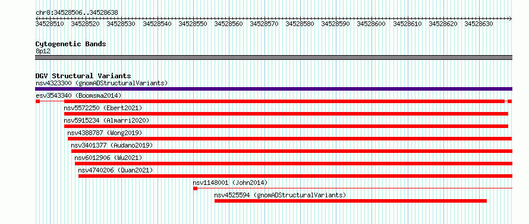529x224 pixels.
Task: Click the small red nsv1148001 start block
Action: click(x=196, y=188)
